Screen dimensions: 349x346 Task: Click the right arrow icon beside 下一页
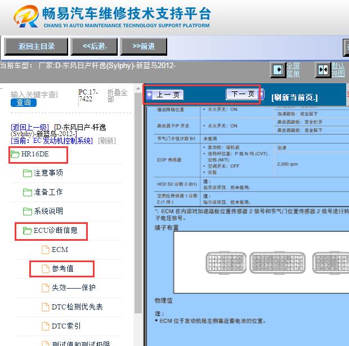(x=262, y=94)
